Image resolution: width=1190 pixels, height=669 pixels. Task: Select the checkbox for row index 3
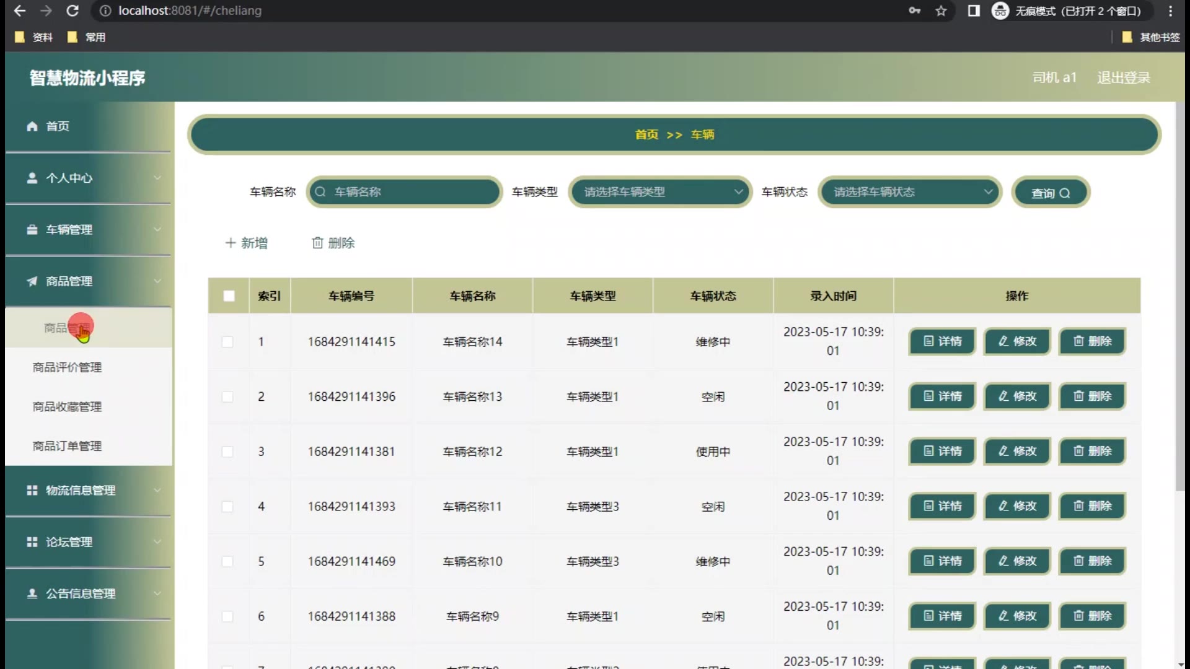227,452
